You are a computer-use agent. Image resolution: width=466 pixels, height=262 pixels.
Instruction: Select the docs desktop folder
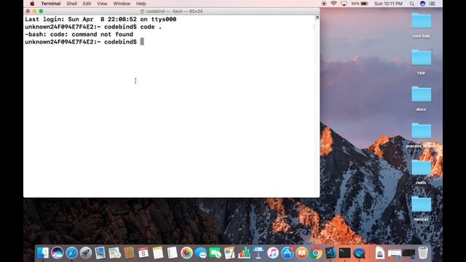421,95
